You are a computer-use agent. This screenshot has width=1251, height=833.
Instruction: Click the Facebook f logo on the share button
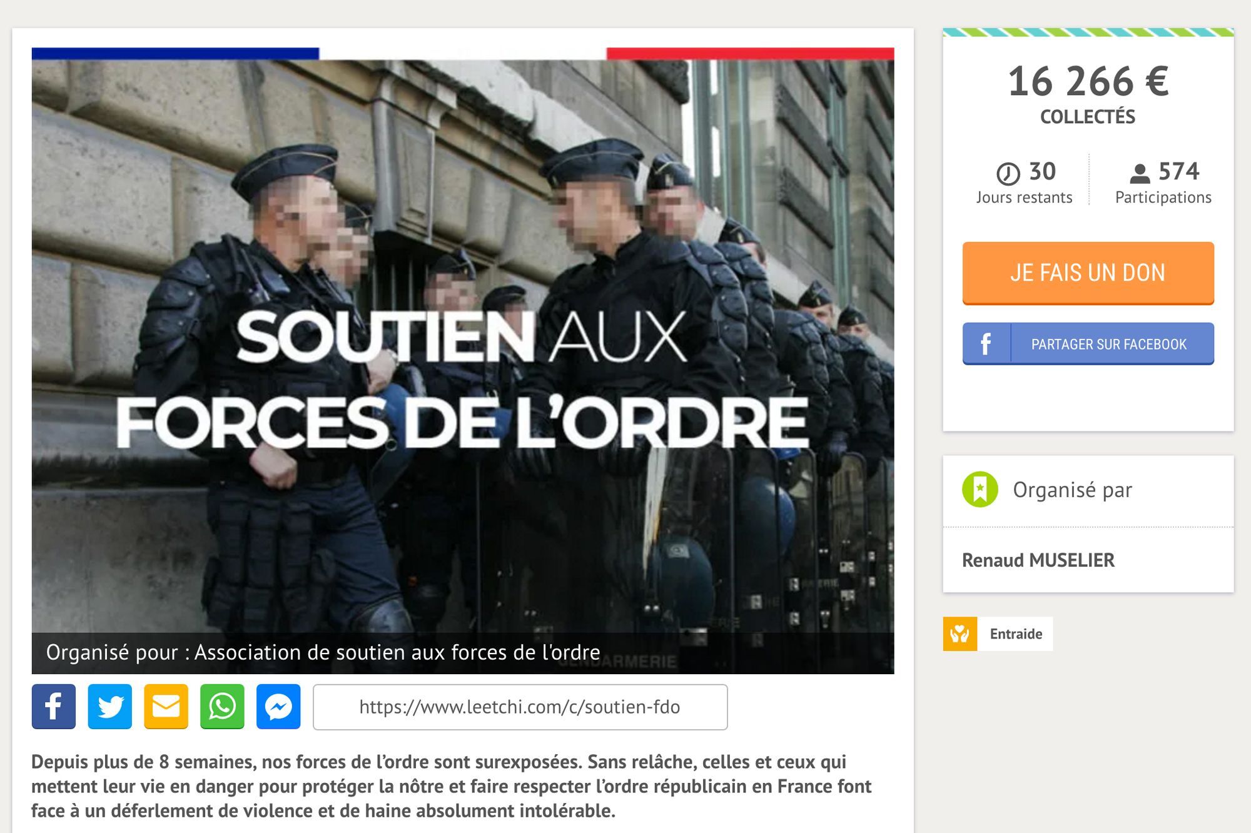[x=986, y=344]
